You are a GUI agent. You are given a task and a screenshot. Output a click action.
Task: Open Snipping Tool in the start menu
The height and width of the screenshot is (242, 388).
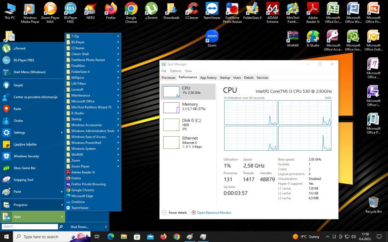point(33,180)
